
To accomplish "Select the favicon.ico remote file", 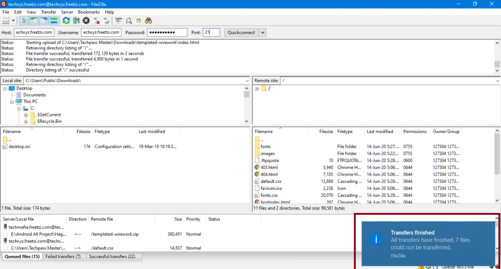I will (x=271, y=188).
